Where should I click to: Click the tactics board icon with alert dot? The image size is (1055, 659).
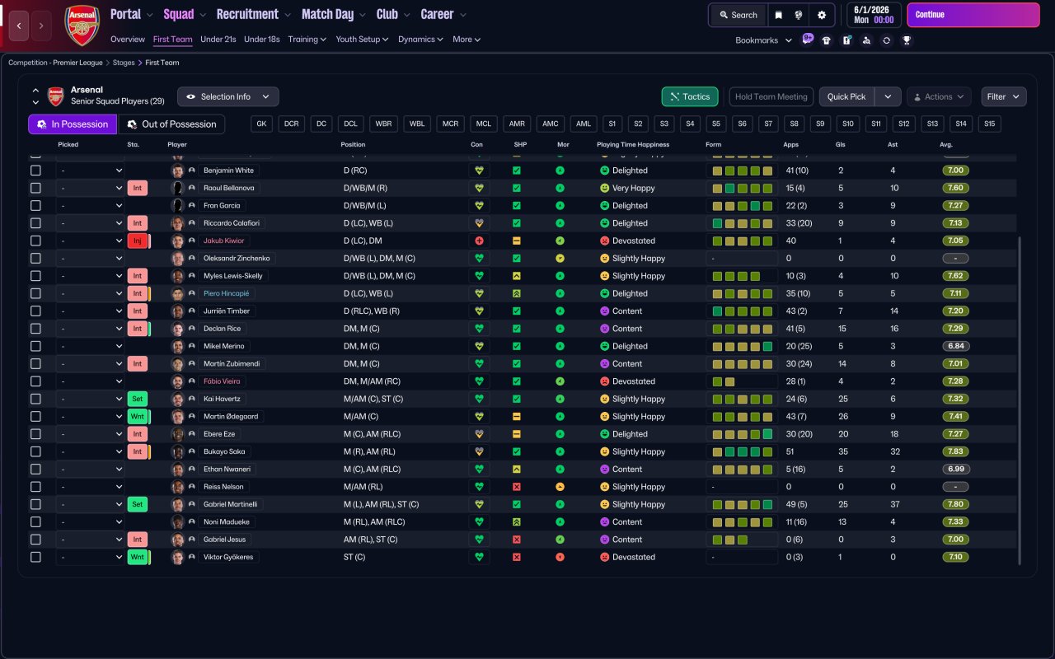[846, 40]
